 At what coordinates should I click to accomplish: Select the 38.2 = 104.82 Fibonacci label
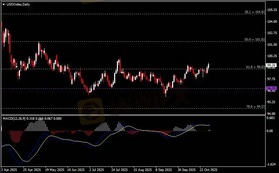(x=255, y=12)
